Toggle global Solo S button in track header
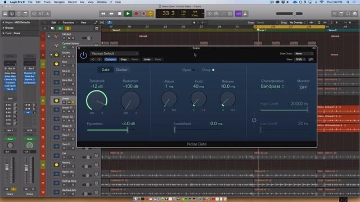 [68, 29]
